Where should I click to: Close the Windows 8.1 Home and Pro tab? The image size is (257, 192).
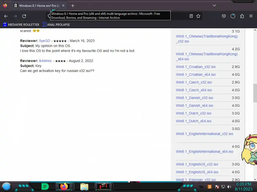pos(63,5)
